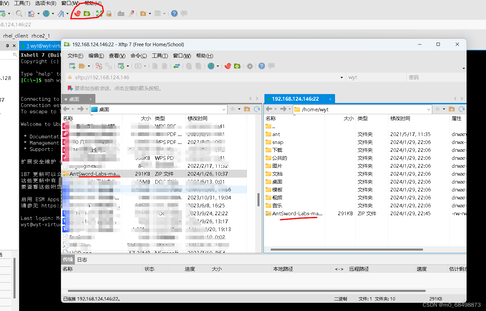The width and height of the screenshot is (486, 311).
Task: Open the dropdown beside Xftp globe icon
Action: [218, 66]
